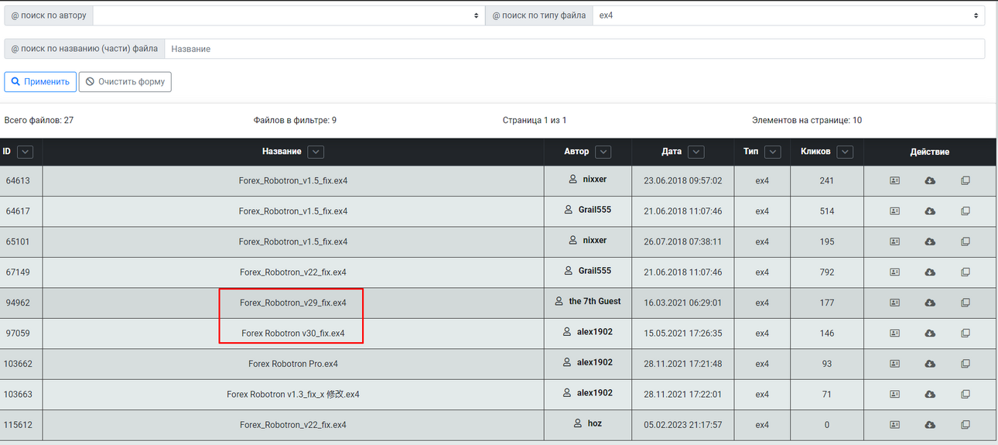Copy link icon for file ID 94962
This screenshot has width=998, height=445.
(965, 303)
